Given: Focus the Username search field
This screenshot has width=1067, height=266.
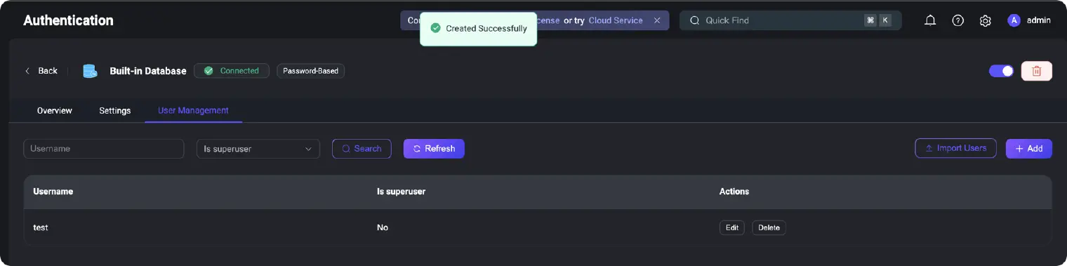Looking at the screenshot, I should click(104, 149).
